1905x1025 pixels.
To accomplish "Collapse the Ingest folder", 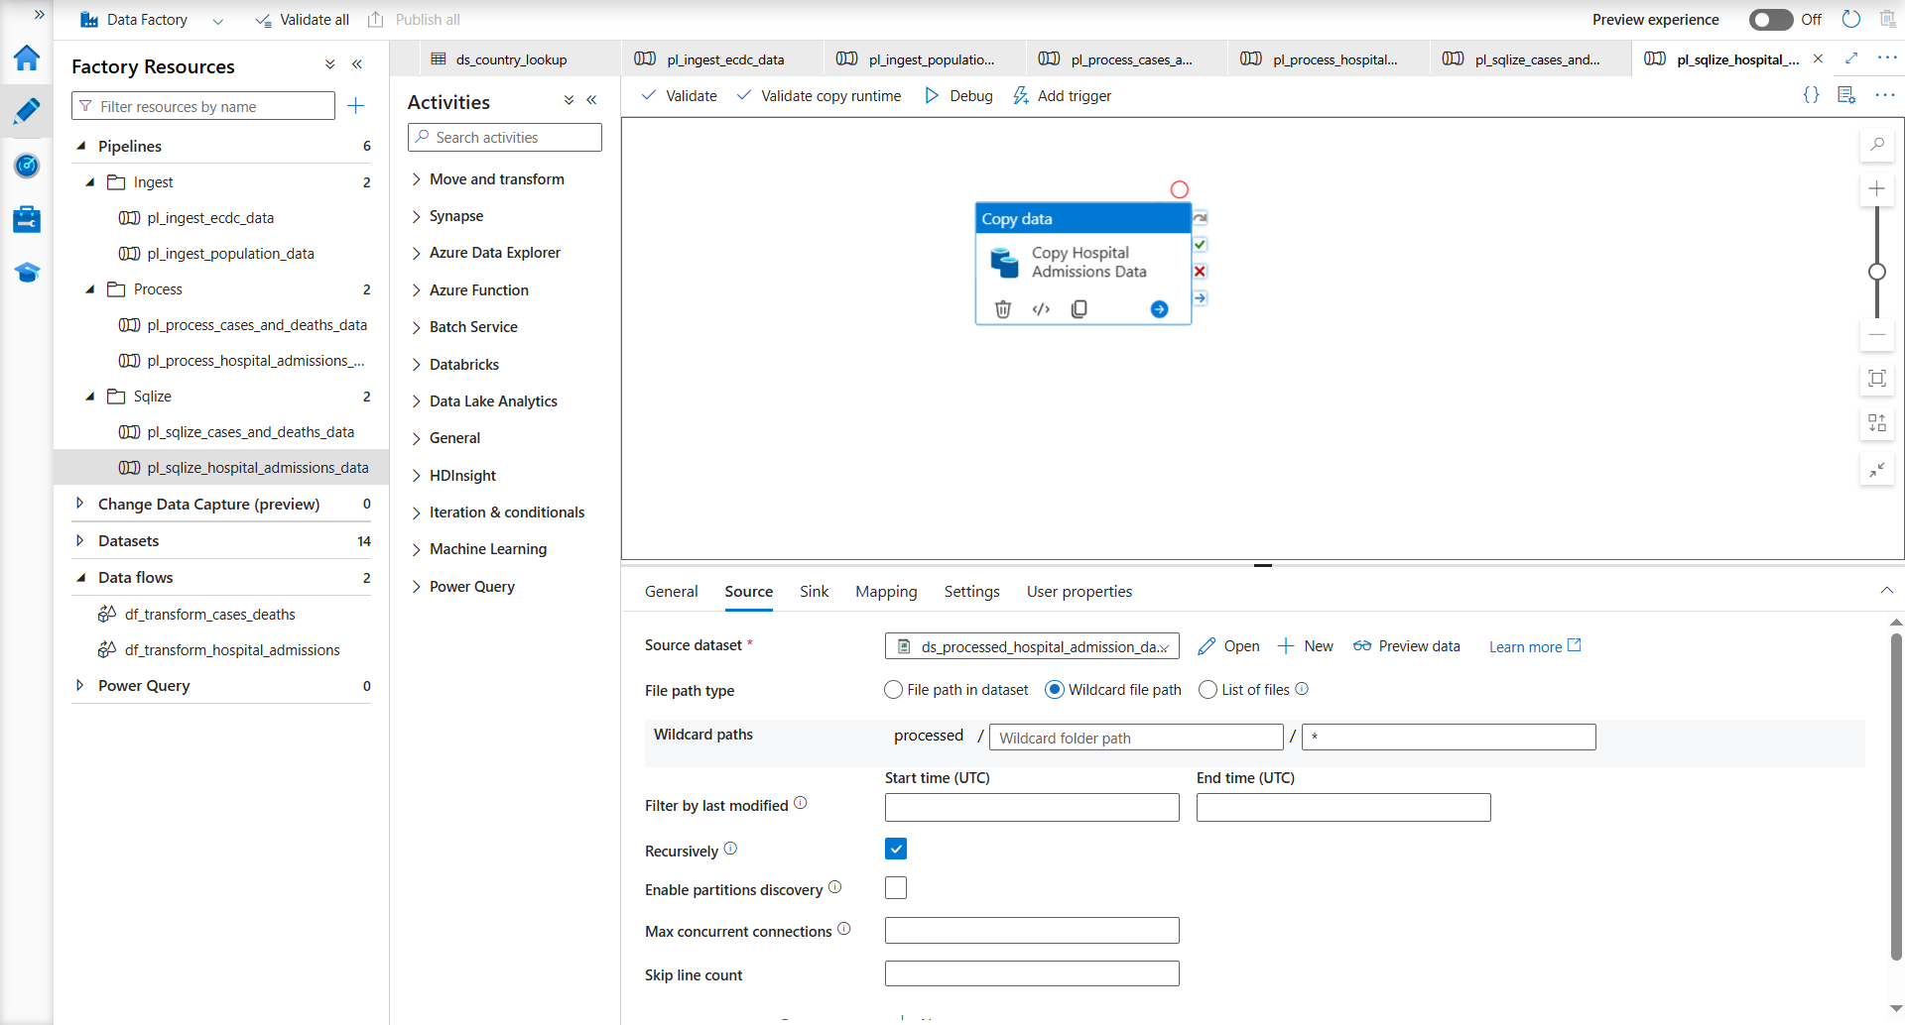I will click(x=90, y=182).
